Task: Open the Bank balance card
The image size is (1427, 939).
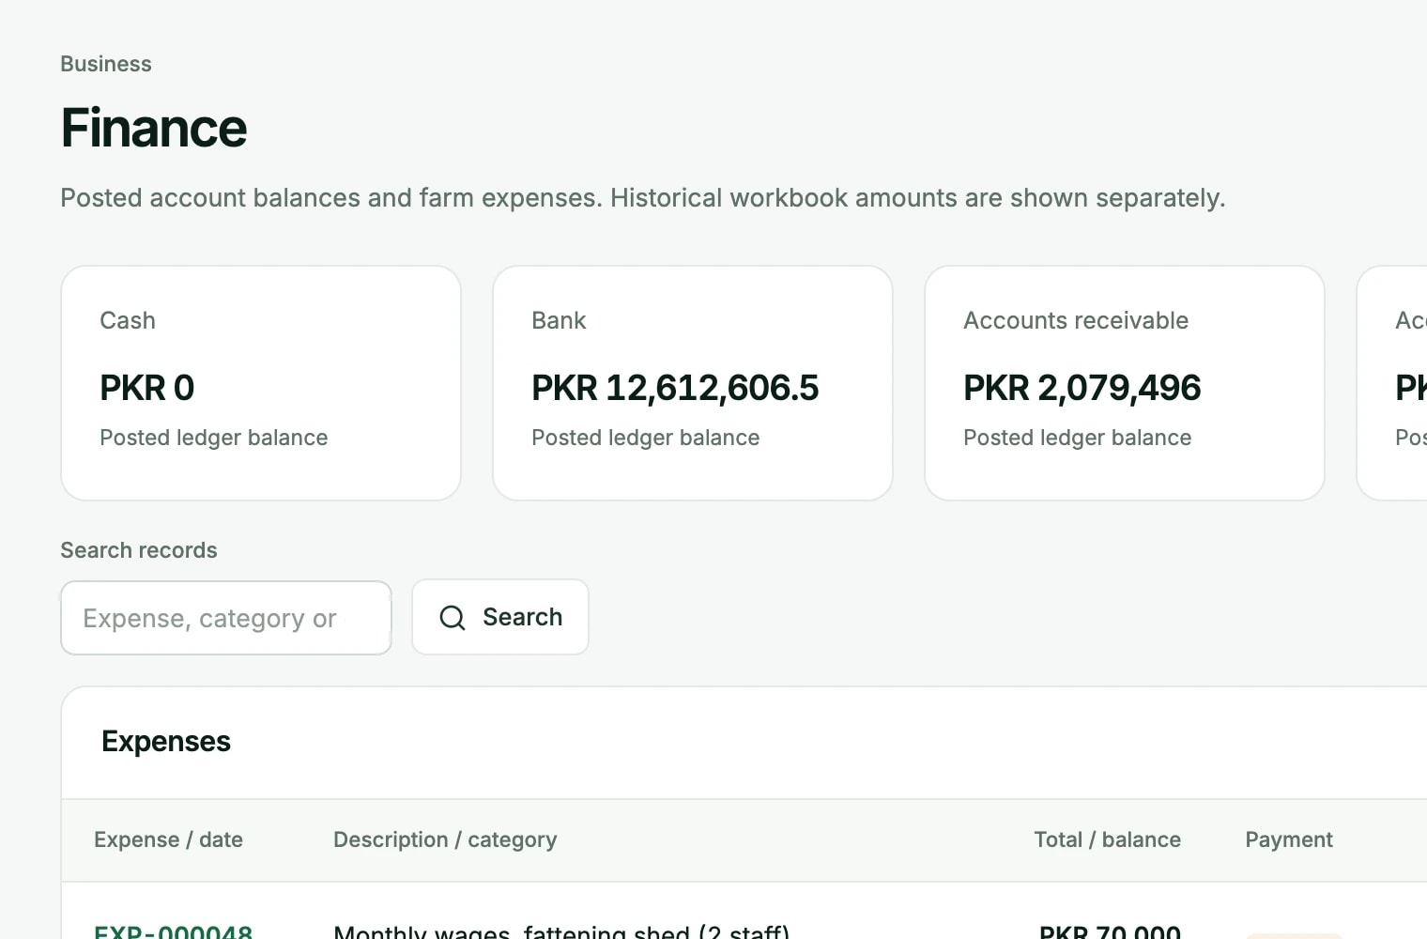Action: tap(693, 383)
